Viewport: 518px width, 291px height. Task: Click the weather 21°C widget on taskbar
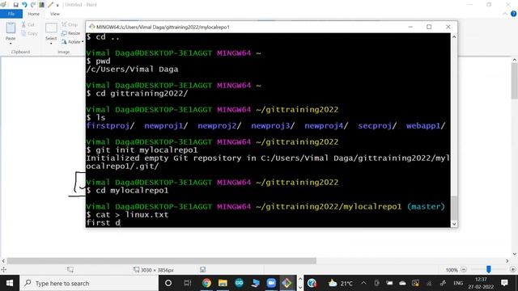pyautogui.click(x=340, y=283)
